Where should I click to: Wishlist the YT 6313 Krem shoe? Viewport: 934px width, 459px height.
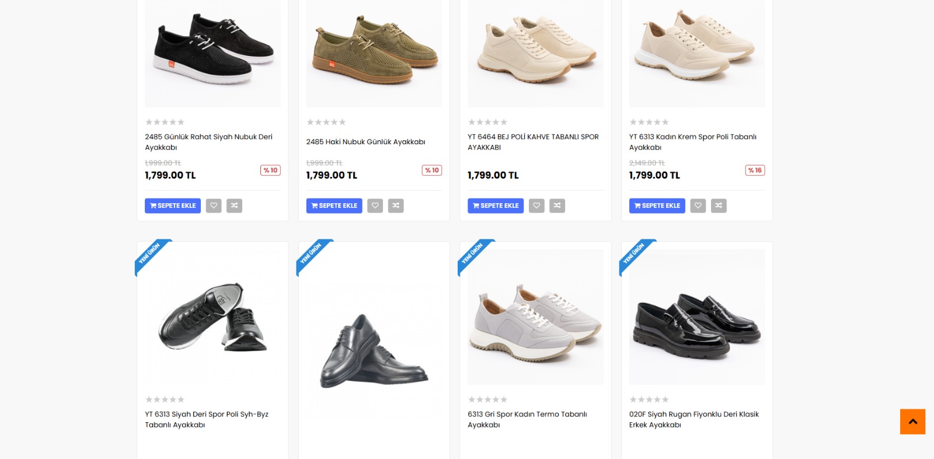click(x=698, y=206)
